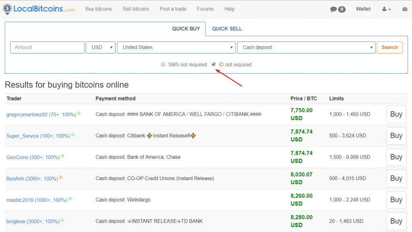Screen dimensions: 412x232
Task: Open the USD currency dropdown
Action: tap(101, 47)
